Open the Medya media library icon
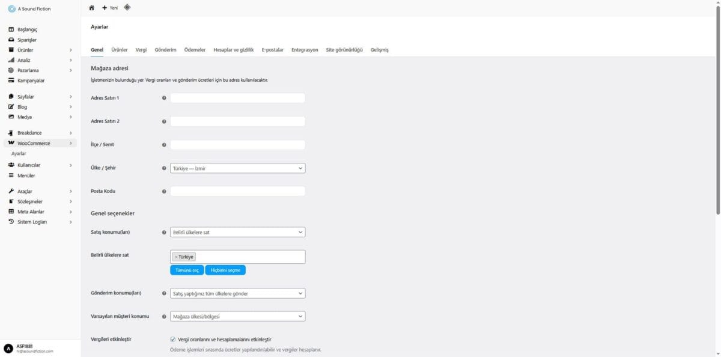This screenshot has width=721, height=357. coord(10,117)
